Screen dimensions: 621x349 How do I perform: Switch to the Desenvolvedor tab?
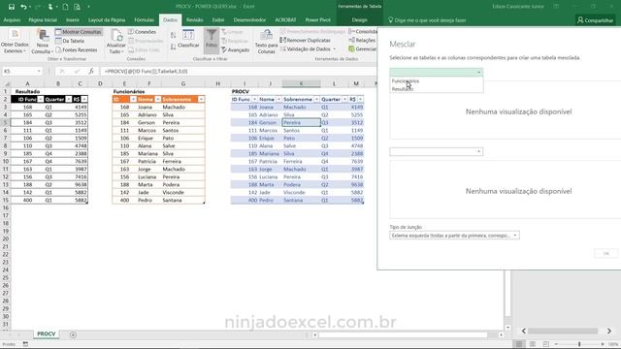click(249, 19)
